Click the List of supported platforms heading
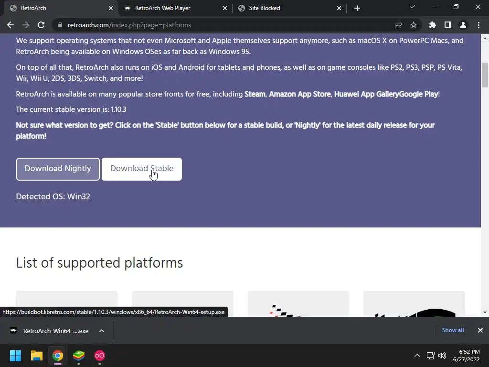Viewport: 489px width, 367px height. point(99,263)
